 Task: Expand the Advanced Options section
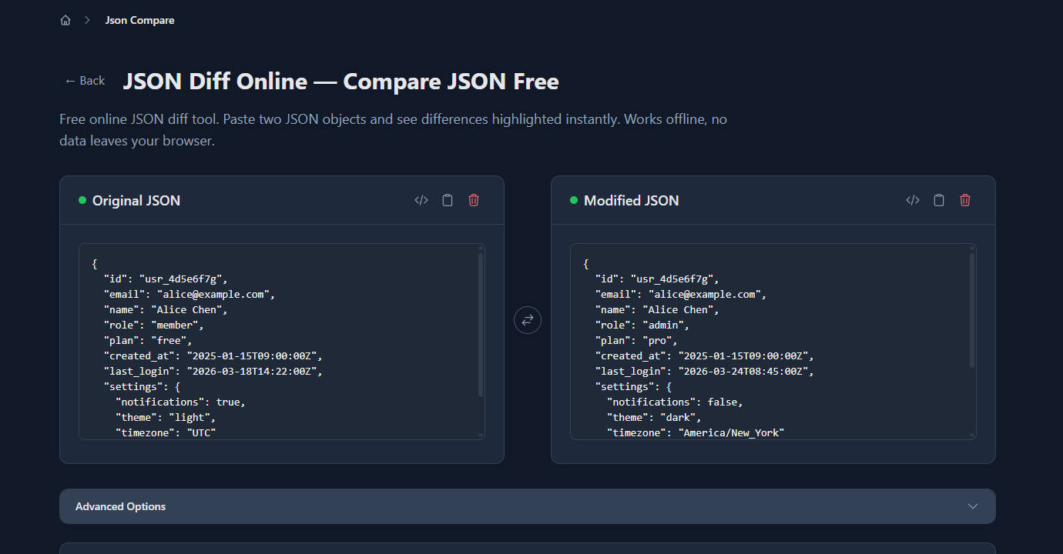tap(527, 506)
